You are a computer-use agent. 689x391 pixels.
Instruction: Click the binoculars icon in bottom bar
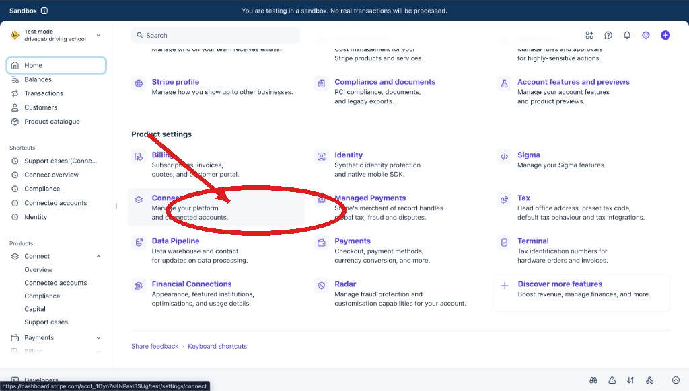tap(593, 380)
